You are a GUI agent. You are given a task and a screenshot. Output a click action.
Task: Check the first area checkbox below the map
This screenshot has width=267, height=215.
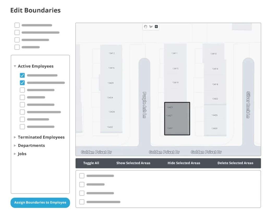tap(82, 176)
